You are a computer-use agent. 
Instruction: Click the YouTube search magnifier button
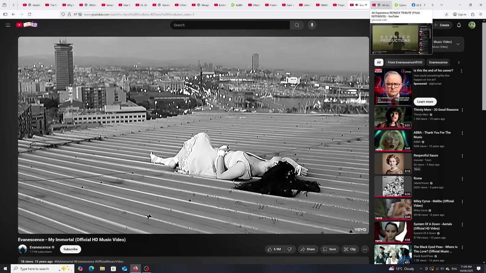(x=297, y=25)
